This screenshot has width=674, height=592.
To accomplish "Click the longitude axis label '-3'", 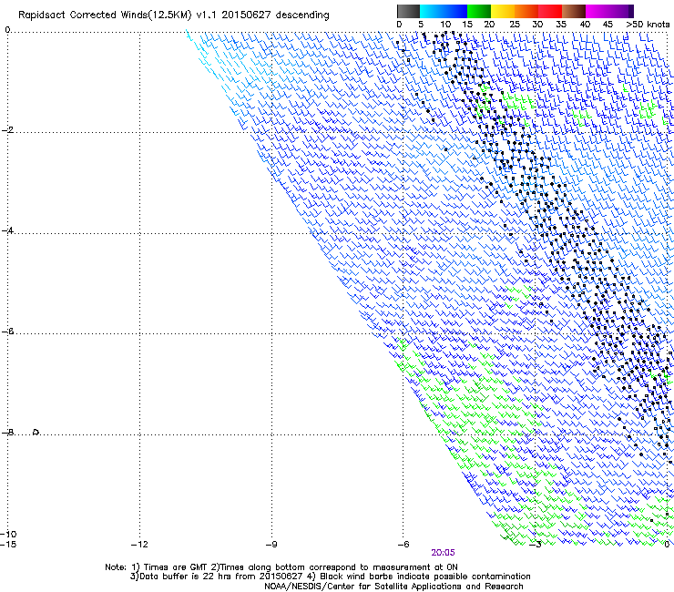I will pos(536,545).
